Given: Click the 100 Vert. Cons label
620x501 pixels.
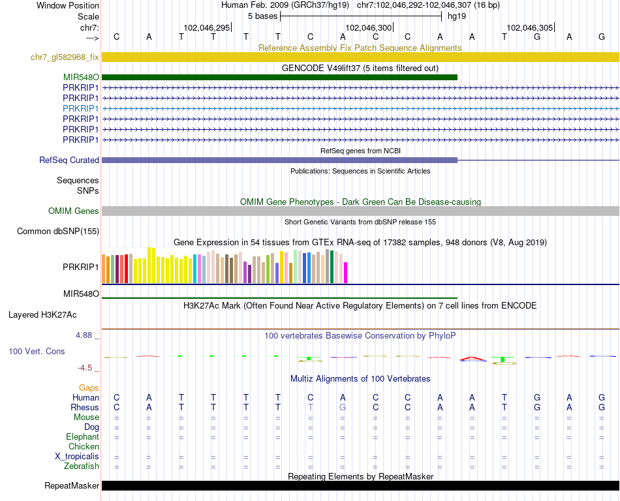Looking at the screenshot, I should 37,351.
